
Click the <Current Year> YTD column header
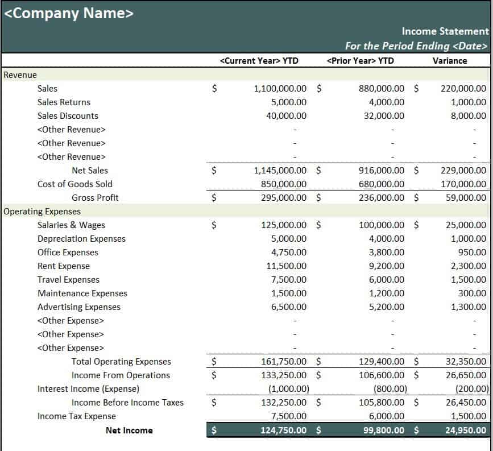tap(259, 61)
